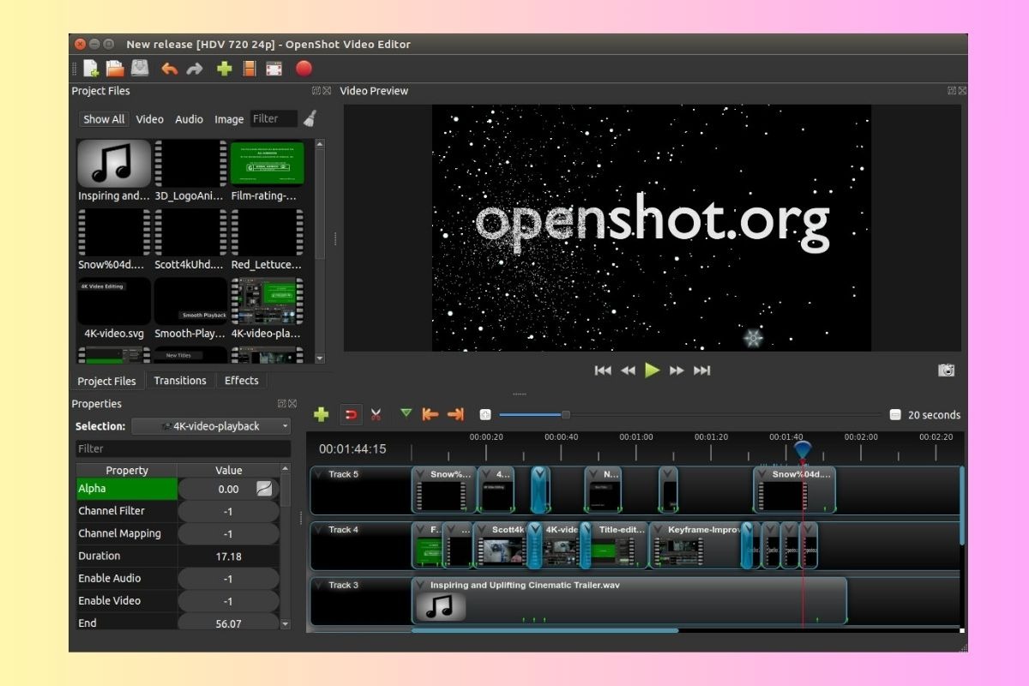Click timeline horizontal scrollbar

tap(545, 630)
